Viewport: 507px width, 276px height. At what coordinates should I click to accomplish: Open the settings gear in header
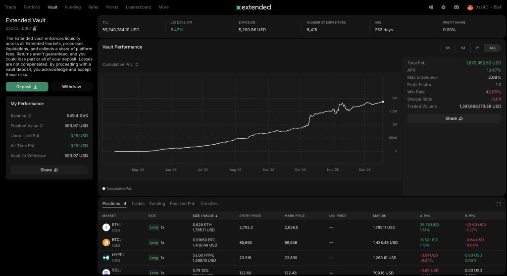click(443, 7)
